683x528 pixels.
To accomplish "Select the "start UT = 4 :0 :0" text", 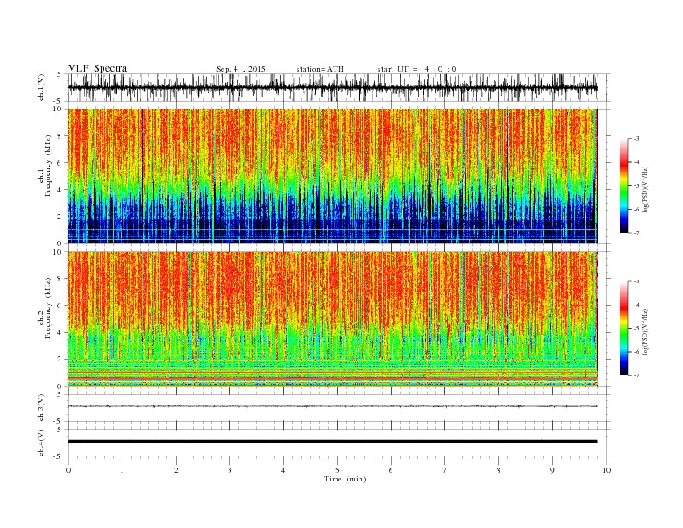I will tap(417, 69).
